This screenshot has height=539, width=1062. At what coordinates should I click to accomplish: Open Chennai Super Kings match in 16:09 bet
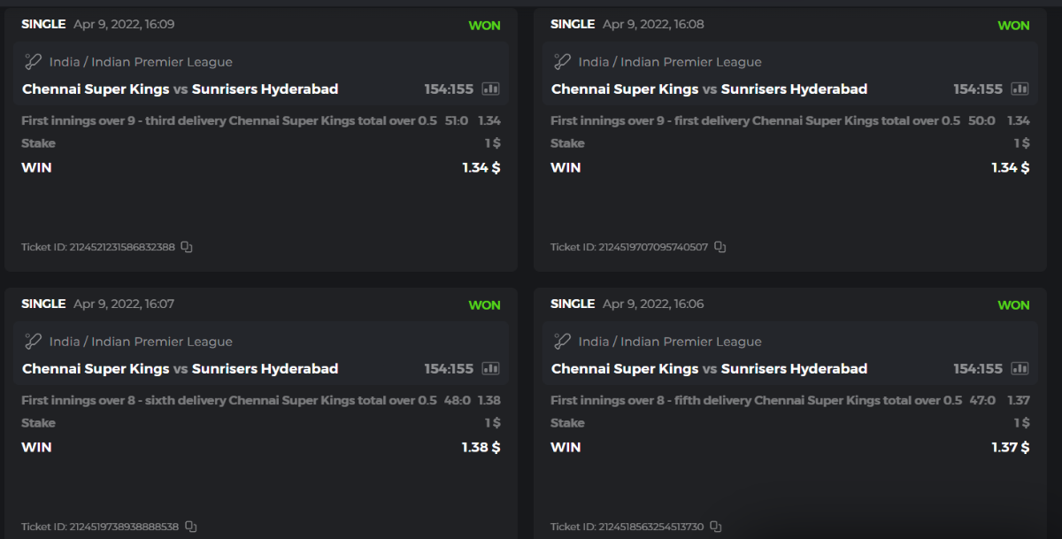point(96,89)
